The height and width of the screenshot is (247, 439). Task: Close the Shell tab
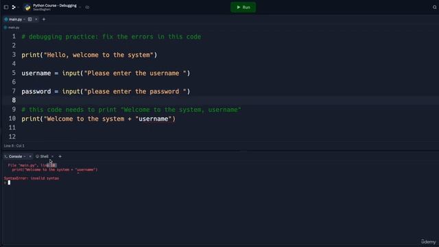pos(52,156)
